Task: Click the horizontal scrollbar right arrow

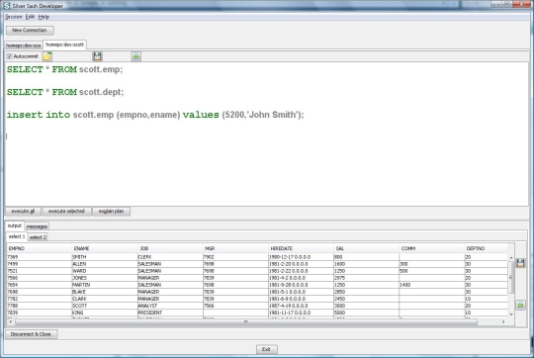Action: (x=503, y=321)
